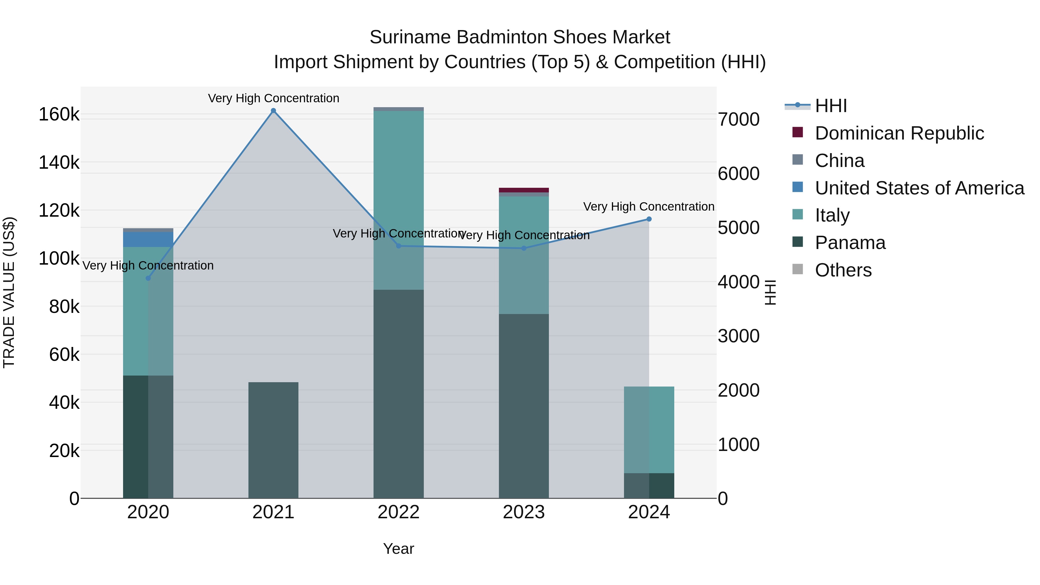1040x585 pixels.
Task: Click the 2024 x-axis label
Action: (x=649, y=512)
